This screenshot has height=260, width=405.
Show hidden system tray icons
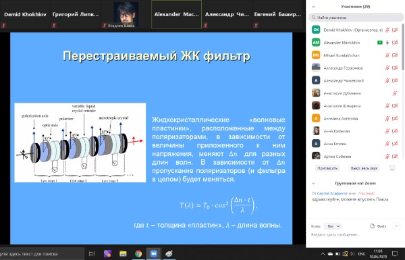323,254
